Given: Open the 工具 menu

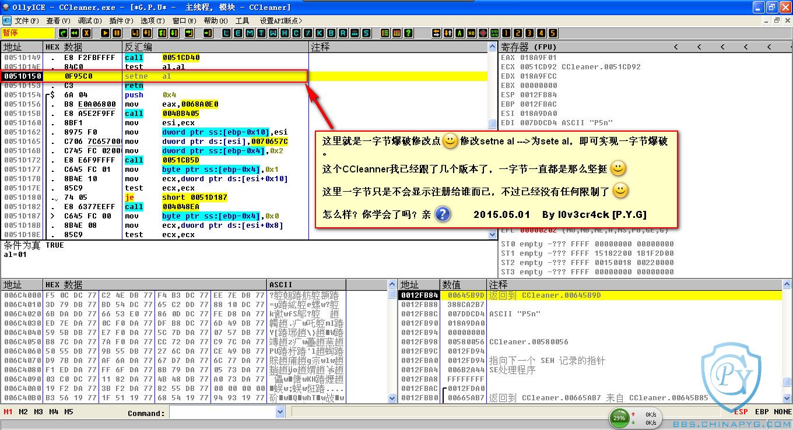Looking at the screenshot, I should [x=242, y=20].
